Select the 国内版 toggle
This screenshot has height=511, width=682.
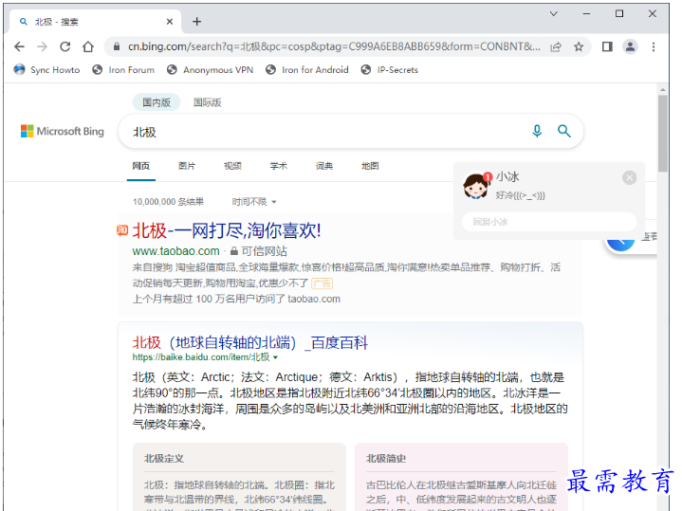[157, 102]
